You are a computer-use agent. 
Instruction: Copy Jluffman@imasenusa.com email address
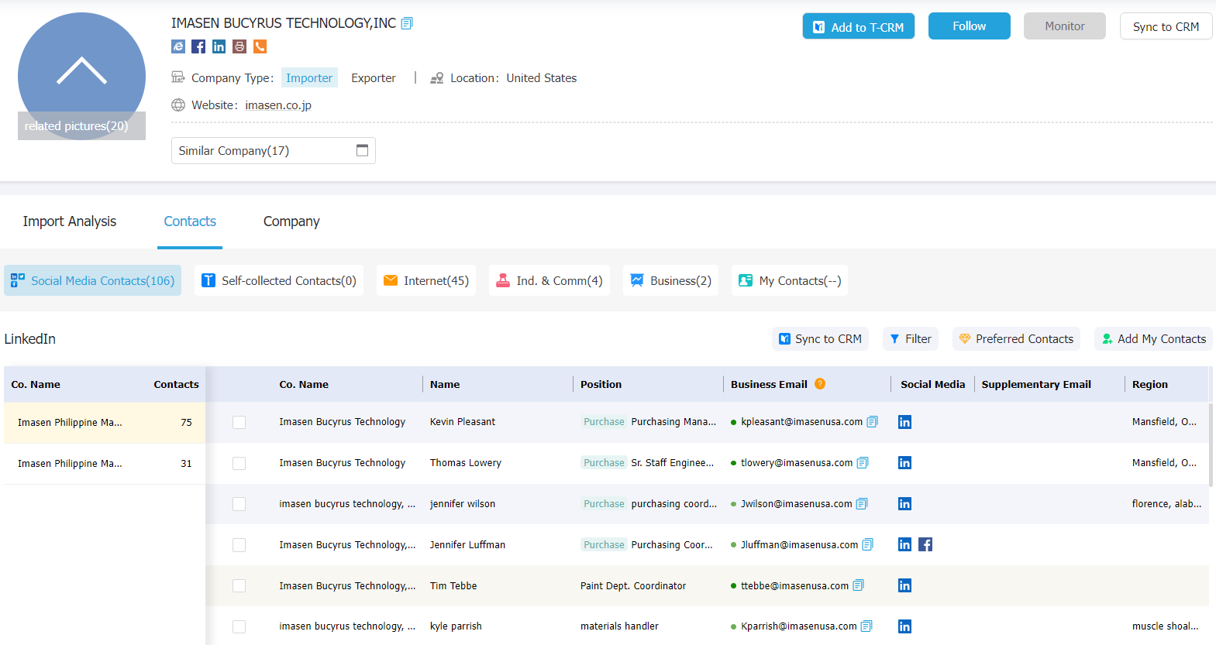[x=868, y=545]
